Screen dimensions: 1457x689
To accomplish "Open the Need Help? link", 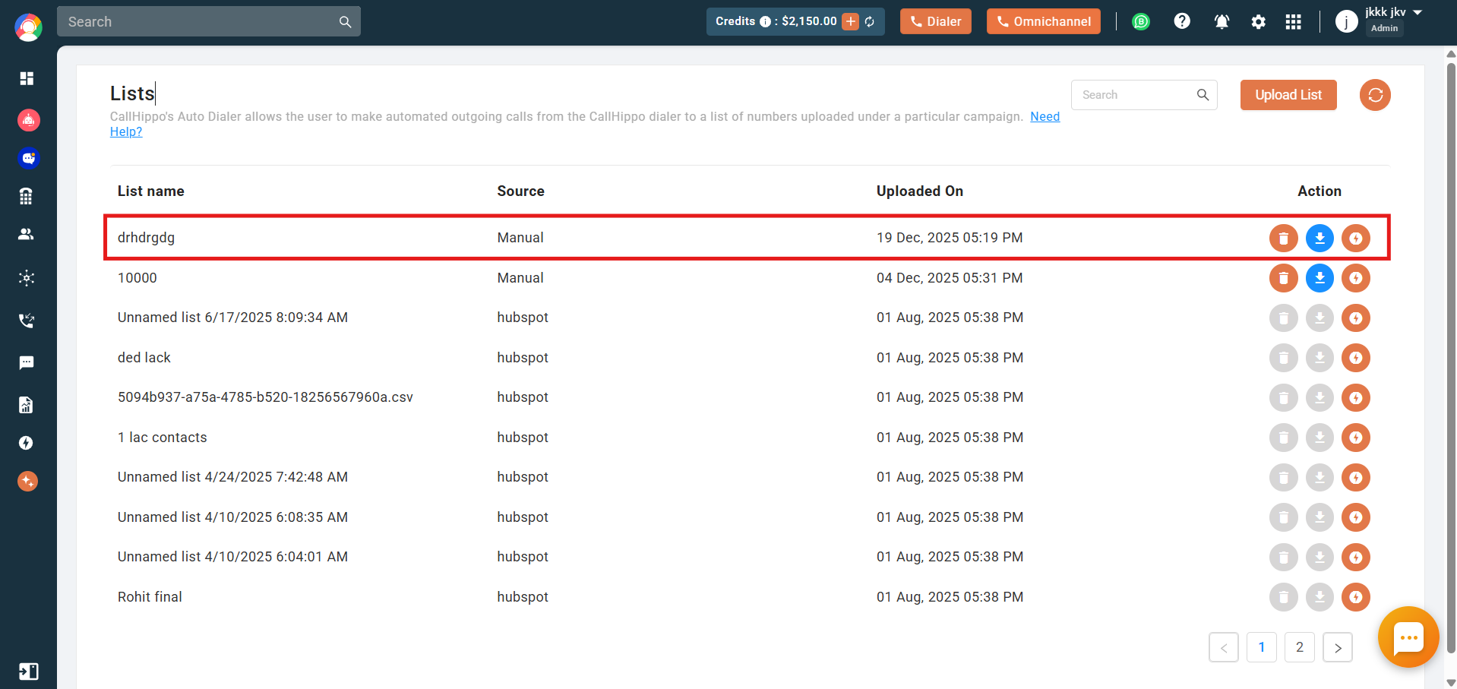I will tap(1045, 117).
